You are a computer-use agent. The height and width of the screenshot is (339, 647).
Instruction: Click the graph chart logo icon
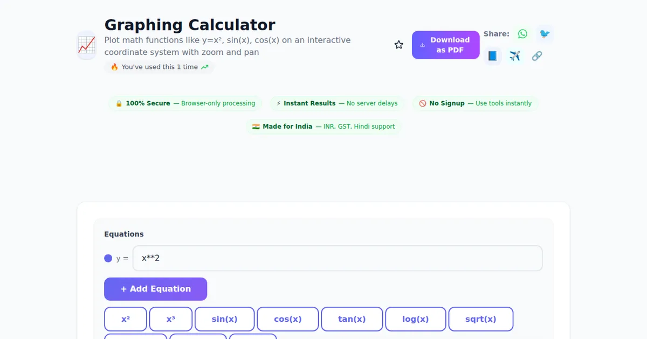(86, 45)
